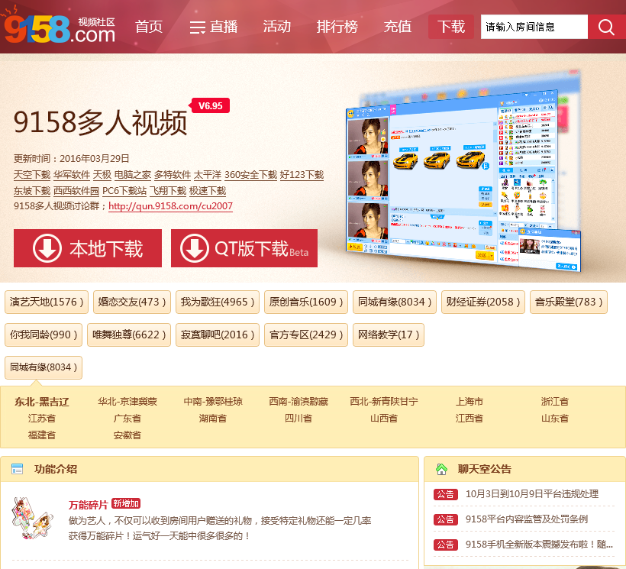Select the 官方专区(2429) category

[306, 335]
